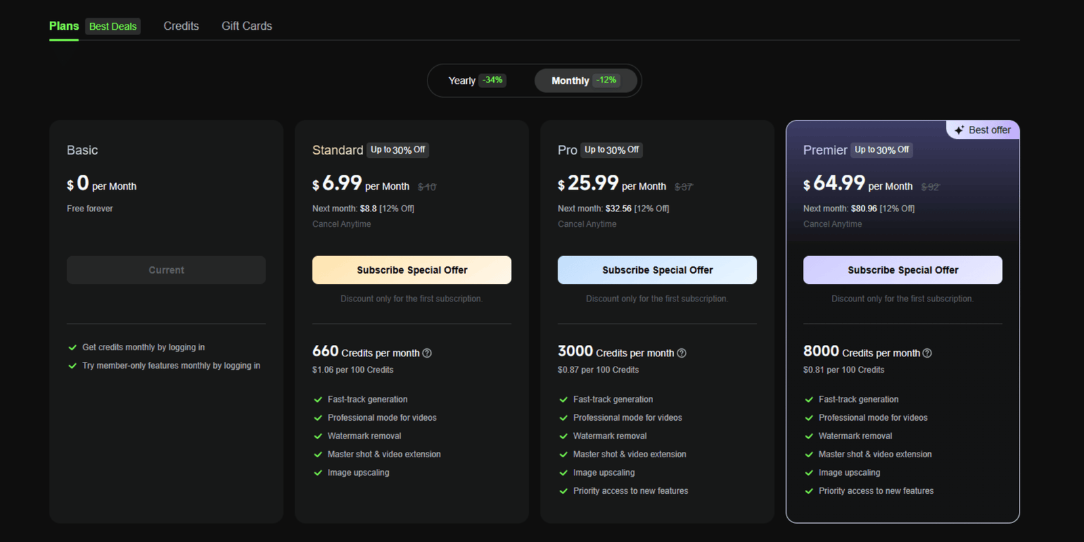This screenshot has height=542, width=1084.
Task: Subscribe to Premier plan special offer
Action: (902, 270)
